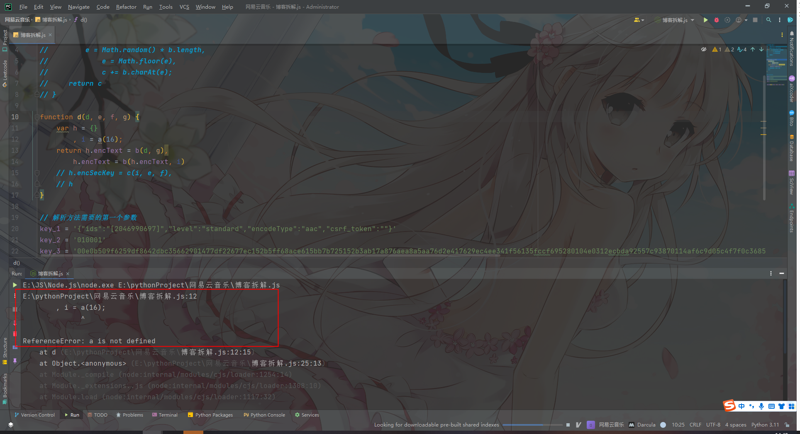Open the JetBrains toolbox icon at top right

(x=790, y=20)
